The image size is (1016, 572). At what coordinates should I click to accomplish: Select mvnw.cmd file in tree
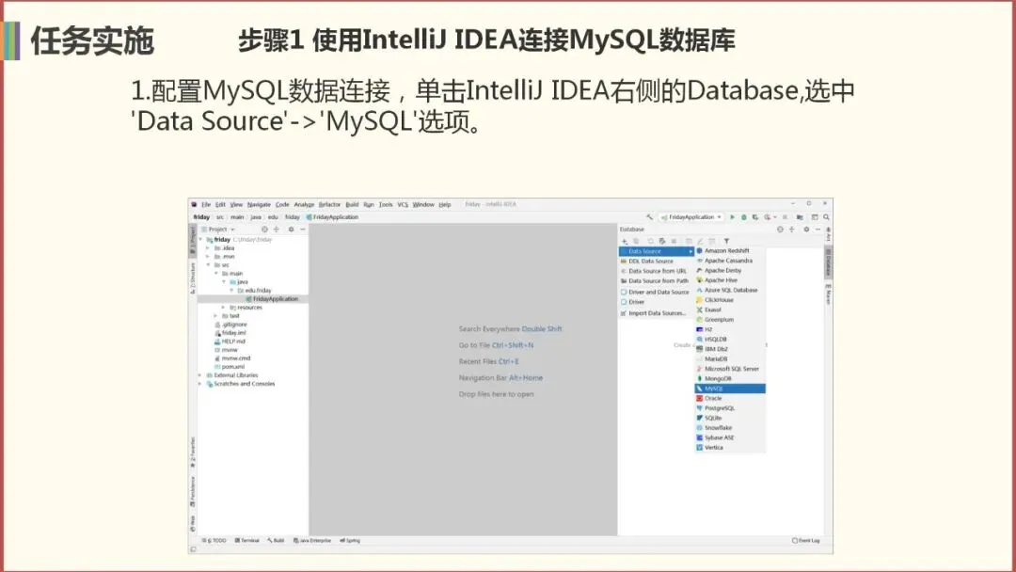(232, 358)
